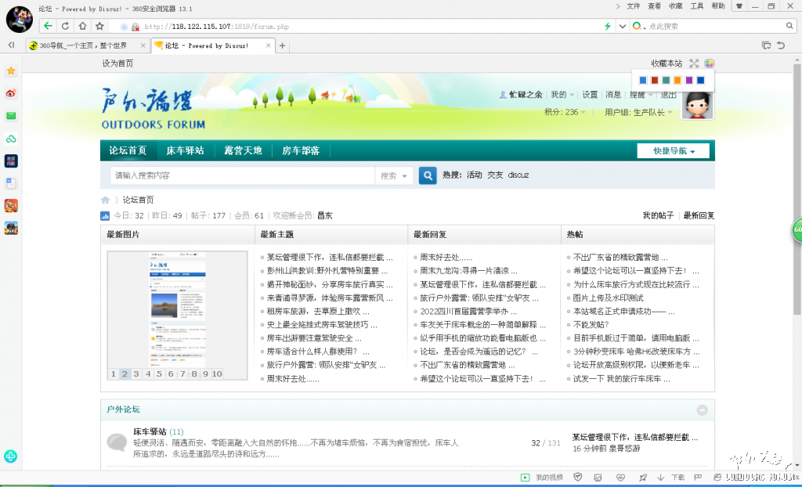The height and width of the screenshot is (487, 802).
Task: Open a new tab with plus button
Action: pyautogui.click(x=282, y=45)
